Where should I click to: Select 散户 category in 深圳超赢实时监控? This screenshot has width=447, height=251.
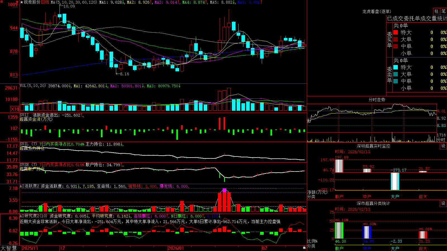[x=339, y=197]
